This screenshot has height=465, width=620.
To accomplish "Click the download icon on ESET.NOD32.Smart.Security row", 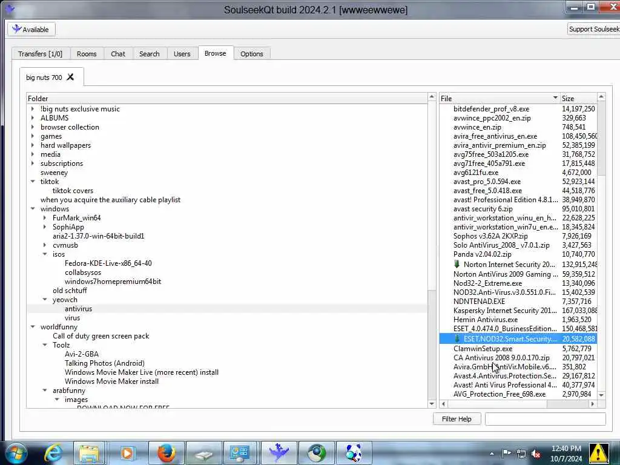I will click(x=457, y=339).
